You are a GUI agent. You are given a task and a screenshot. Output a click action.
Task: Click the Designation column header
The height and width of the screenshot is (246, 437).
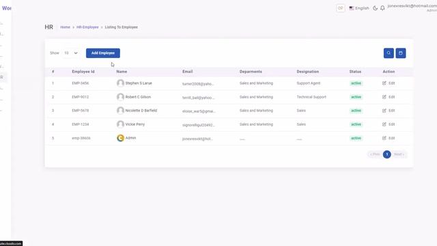[x=308, y=72]
